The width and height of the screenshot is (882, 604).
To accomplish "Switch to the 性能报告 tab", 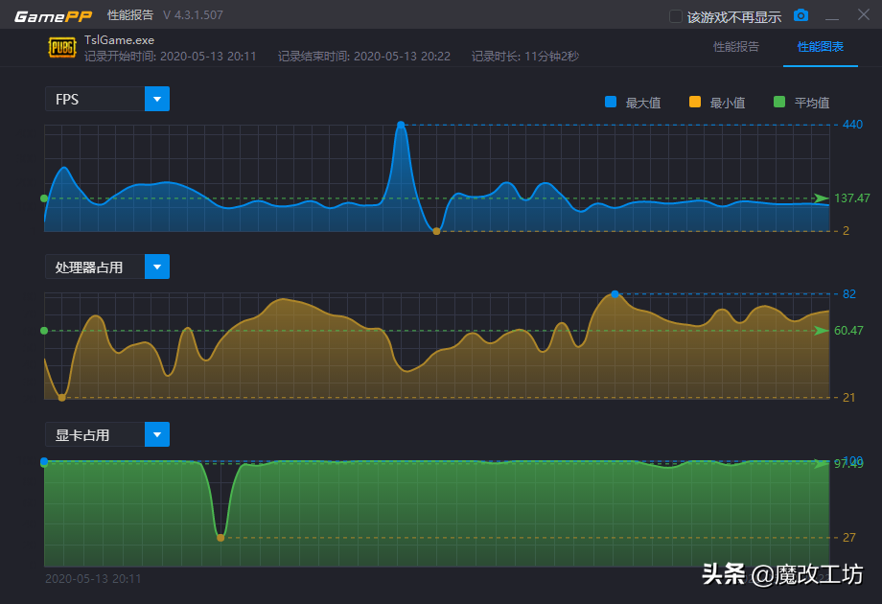I will [736, 46].
